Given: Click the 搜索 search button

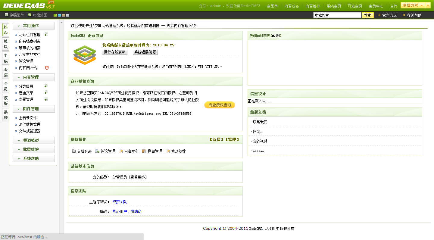Looking at the screenshot, I should tap(367, 15).
